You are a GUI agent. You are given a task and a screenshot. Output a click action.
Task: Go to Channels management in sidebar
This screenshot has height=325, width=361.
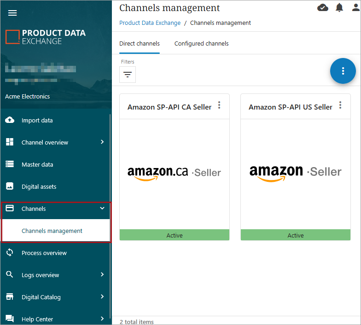tap(52, 231)
